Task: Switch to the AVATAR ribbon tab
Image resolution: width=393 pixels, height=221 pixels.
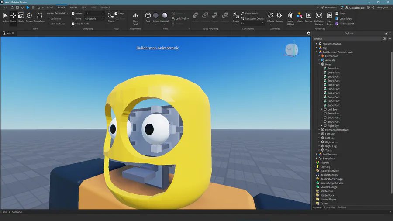Action: click(x=73, y=7)
